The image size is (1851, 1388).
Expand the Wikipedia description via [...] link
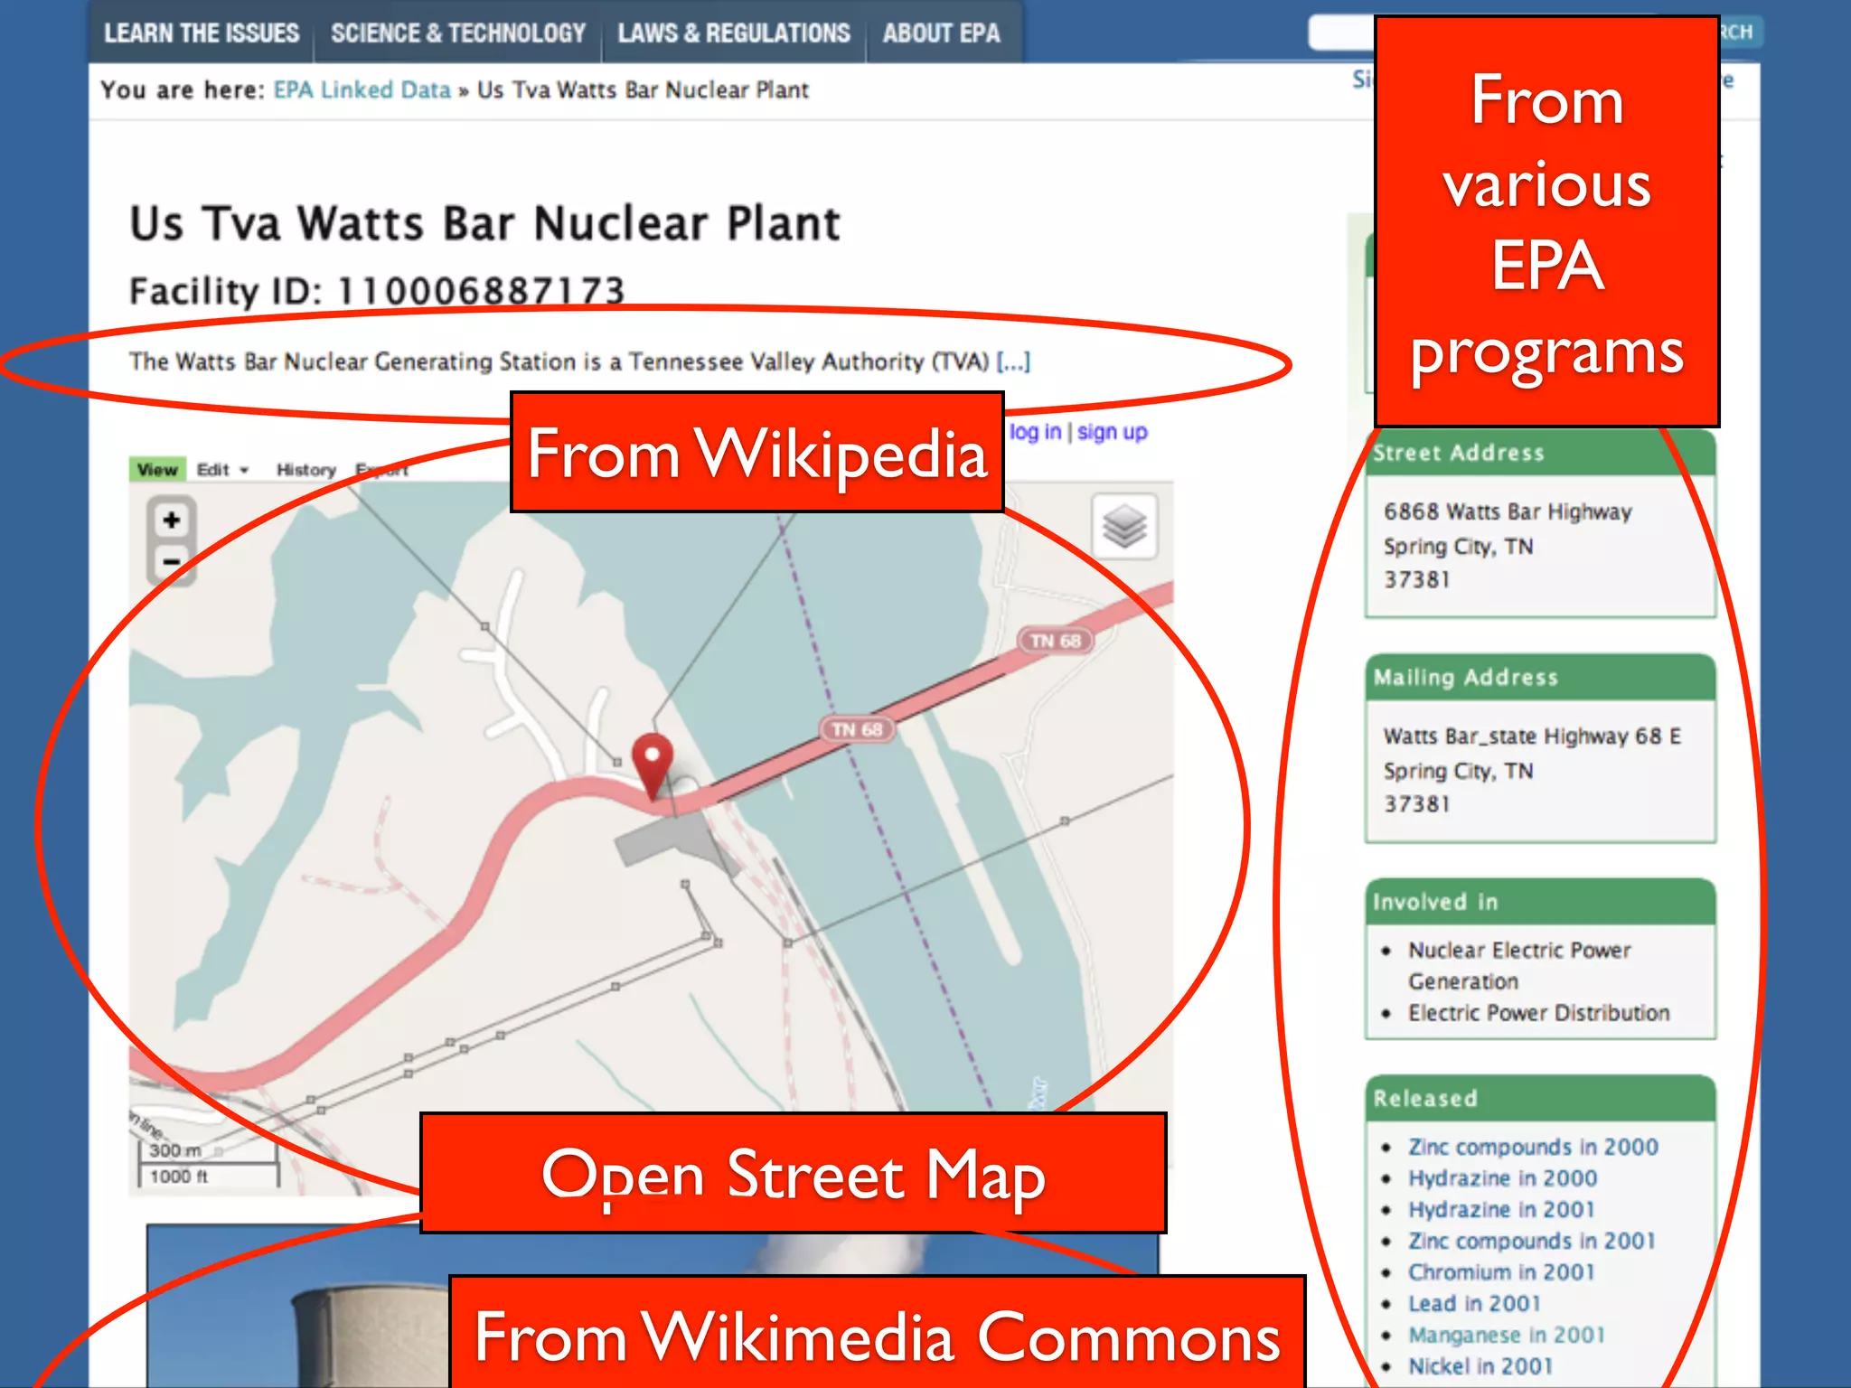(x=1013, y=361)
